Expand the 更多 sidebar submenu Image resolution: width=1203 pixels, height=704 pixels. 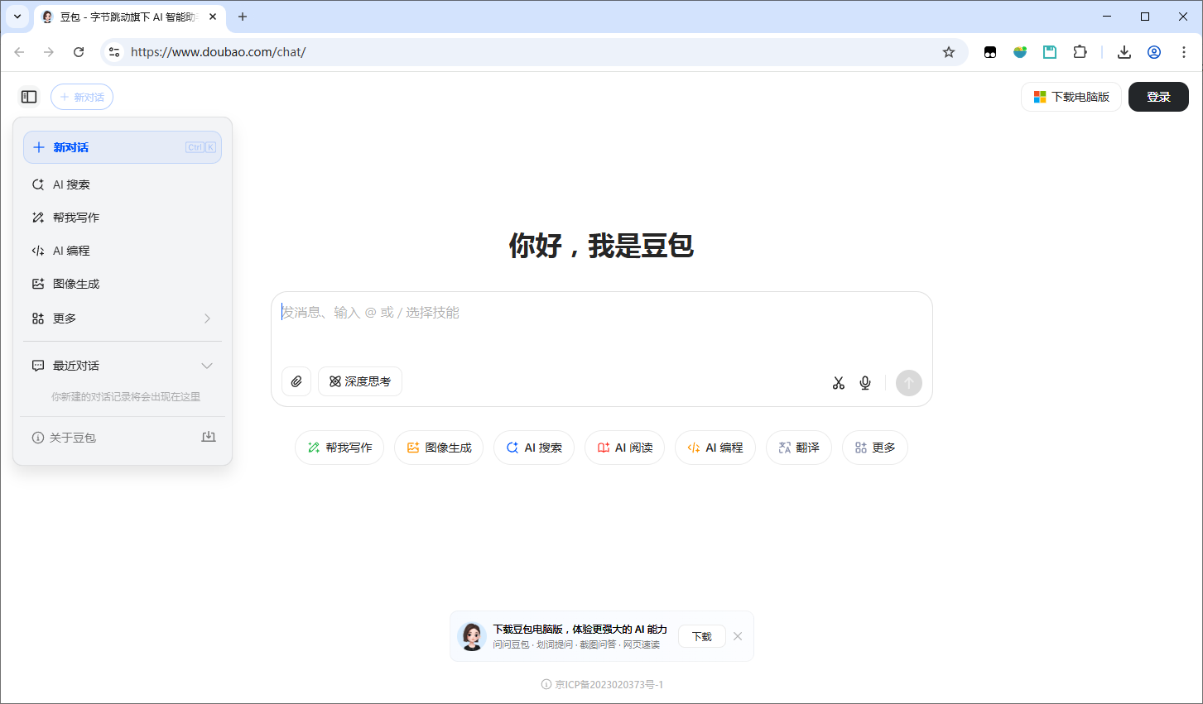(123, 318)
